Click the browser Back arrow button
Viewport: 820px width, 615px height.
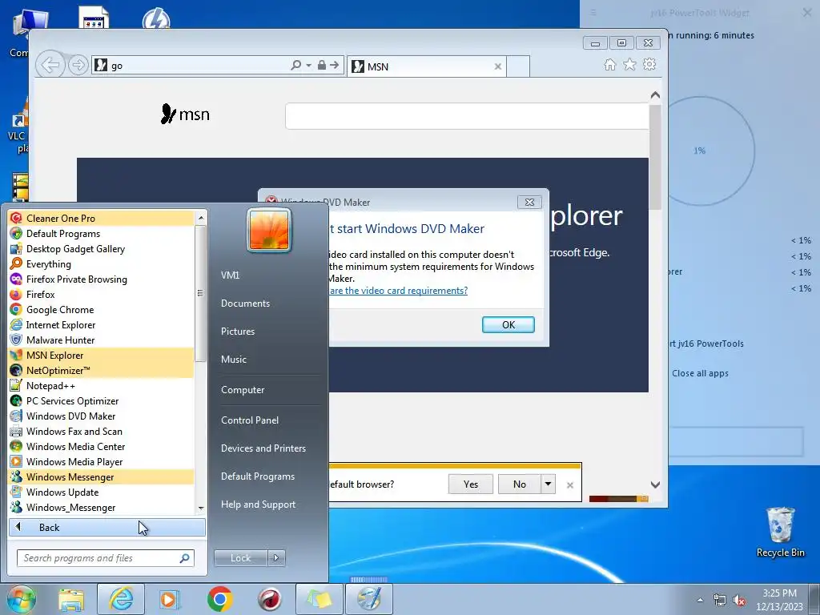click(50, 66)
